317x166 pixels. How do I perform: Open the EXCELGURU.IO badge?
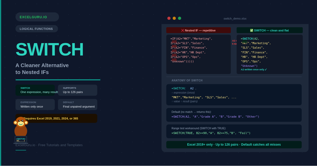click(37, 17)
